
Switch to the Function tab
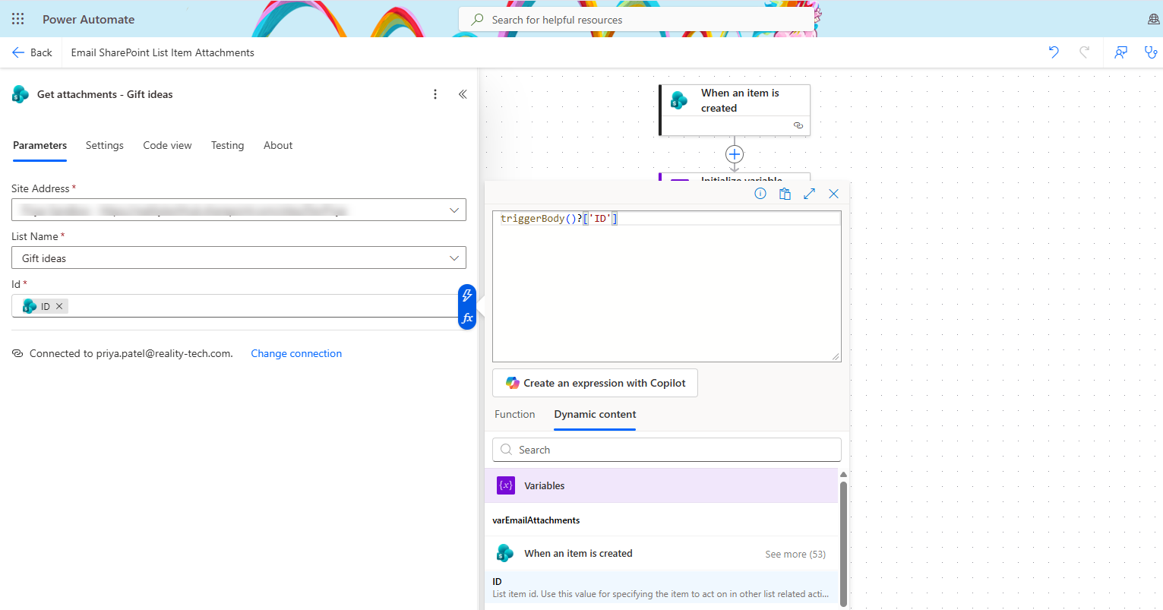514,414
